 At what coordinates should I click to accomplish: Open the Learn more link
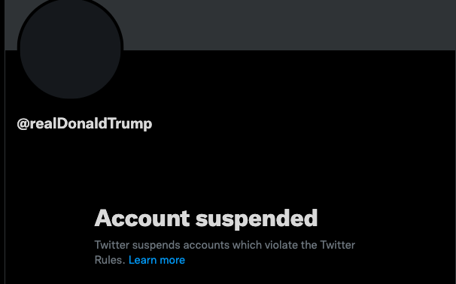click(x=157, y=260)
